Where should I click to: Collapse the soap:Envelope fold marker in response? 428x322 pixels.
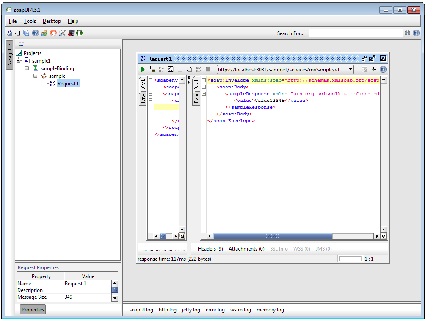coord(204,80)
